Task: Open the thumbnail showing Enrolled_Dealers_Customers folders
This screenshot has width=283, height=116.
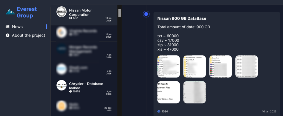Action: [195, 67]
